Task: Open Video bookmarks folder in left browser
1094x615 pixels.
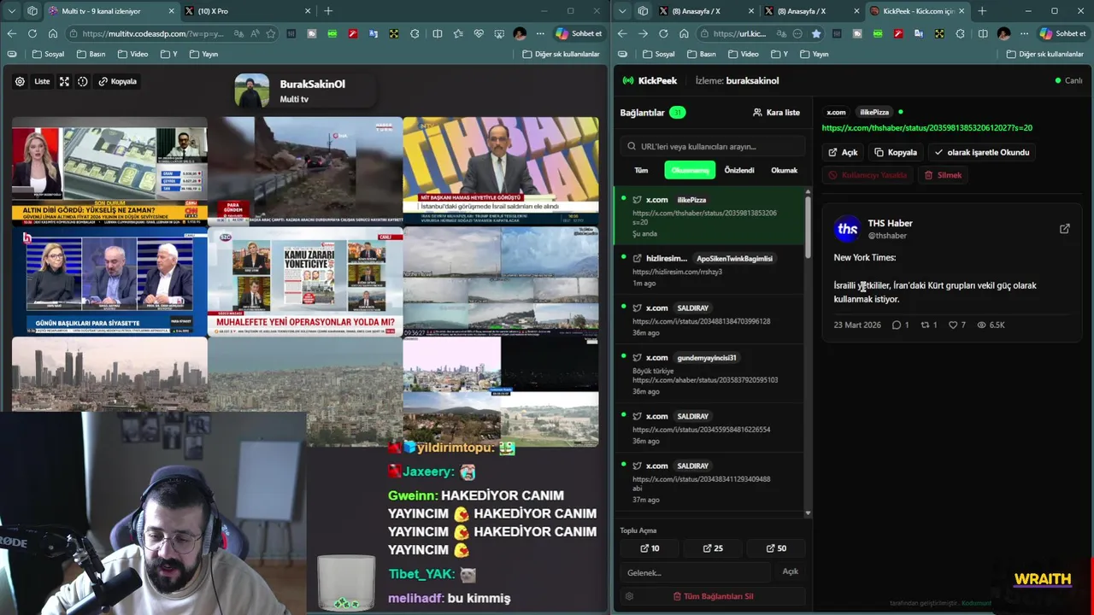Action: [x=133, y=54]
